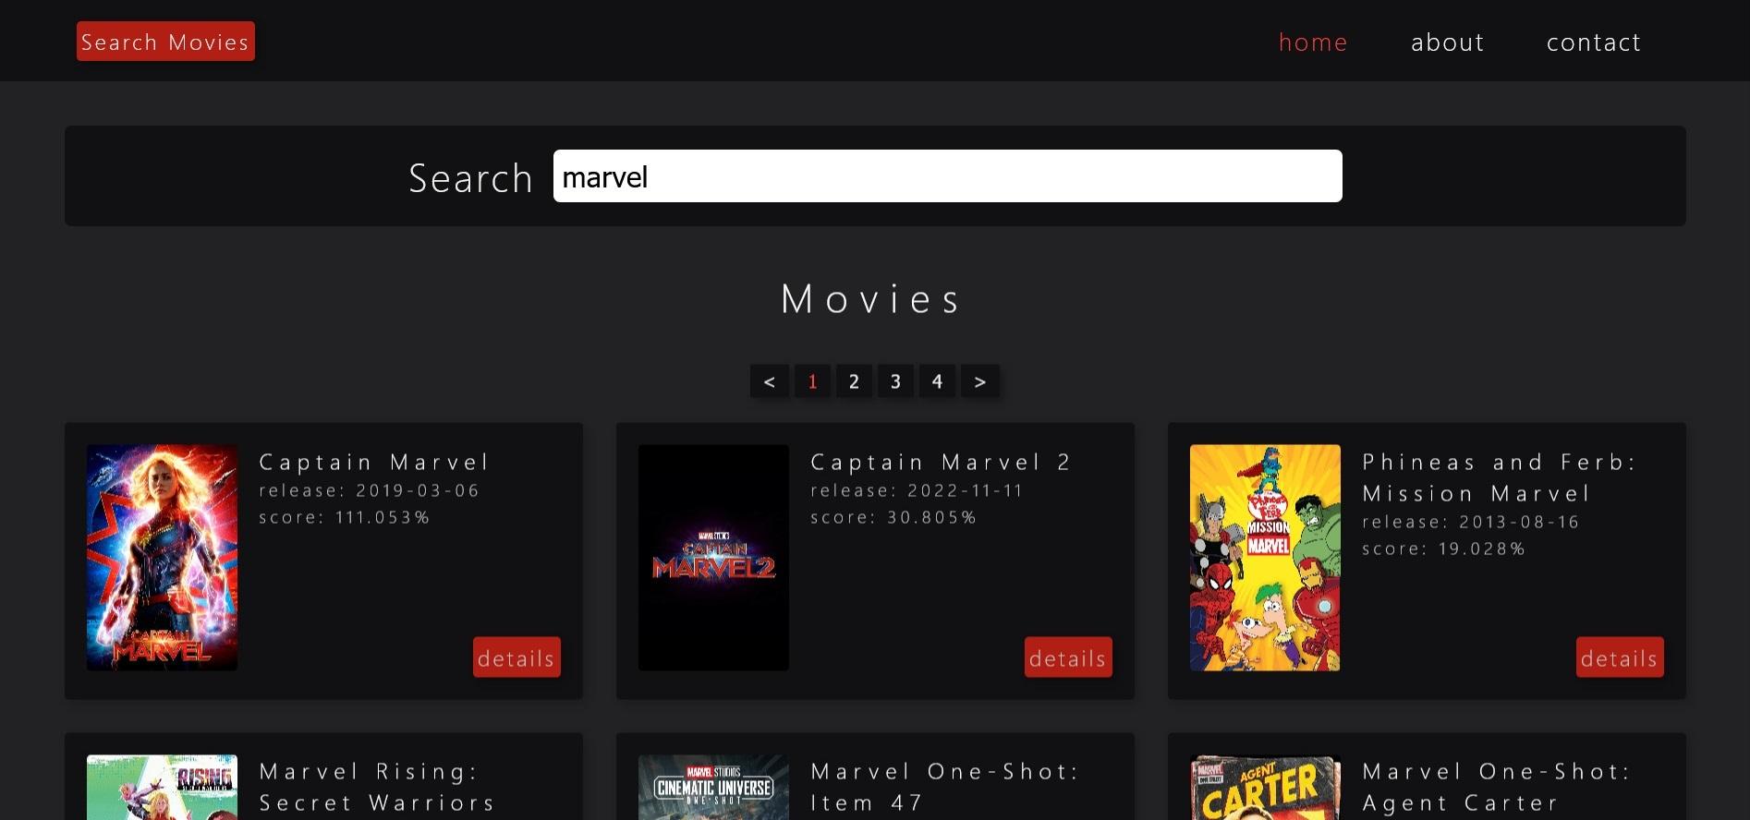The image size is (1750, 820).
Task: Click the Captain Marvel 2 poster
Action: click(x=713, y=558)
